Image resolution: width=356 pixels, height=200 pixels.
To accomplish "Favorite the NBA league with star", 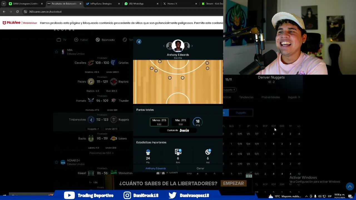I will point(56,52).
